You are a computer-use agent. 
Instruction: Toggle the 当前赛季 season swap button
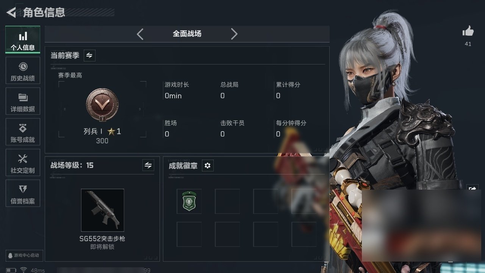[89, 55]
